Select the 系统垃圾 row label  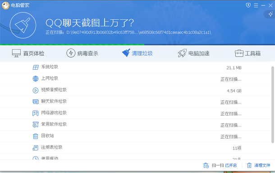point(50,67)
